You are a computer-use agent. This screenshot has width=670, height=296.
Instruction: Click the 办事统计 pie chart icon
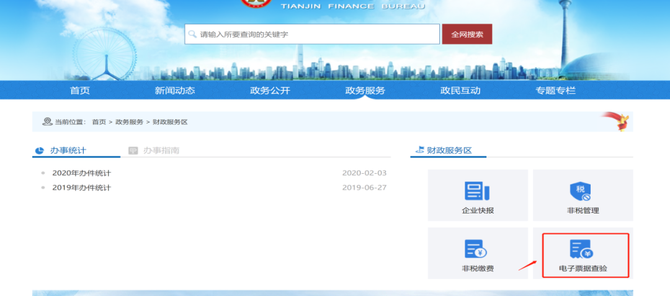pyautogui.click(x=40, y=150)
